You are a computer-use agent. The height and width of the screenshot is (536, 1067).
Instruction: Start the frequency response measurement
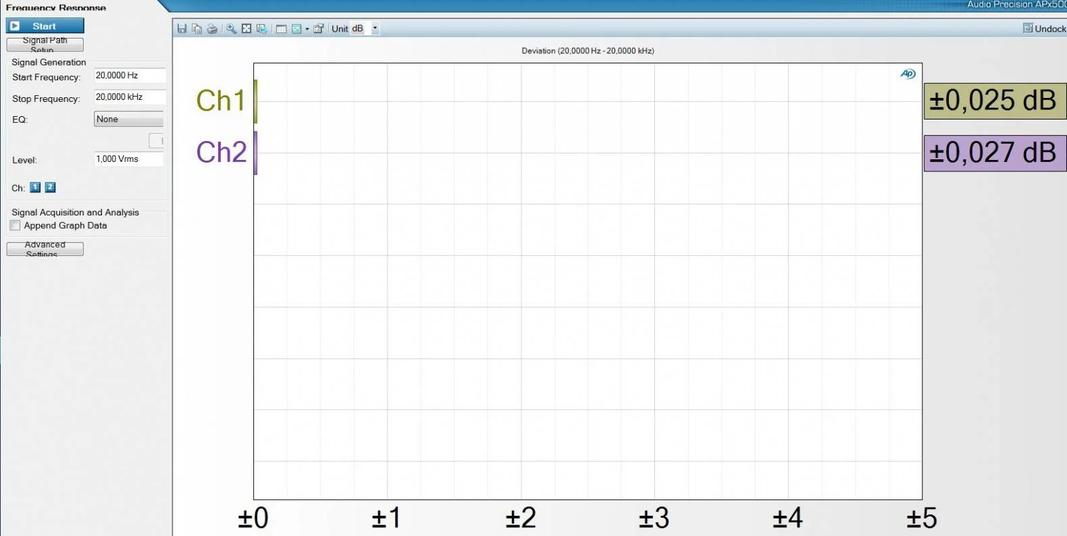[x=45, y=26]
